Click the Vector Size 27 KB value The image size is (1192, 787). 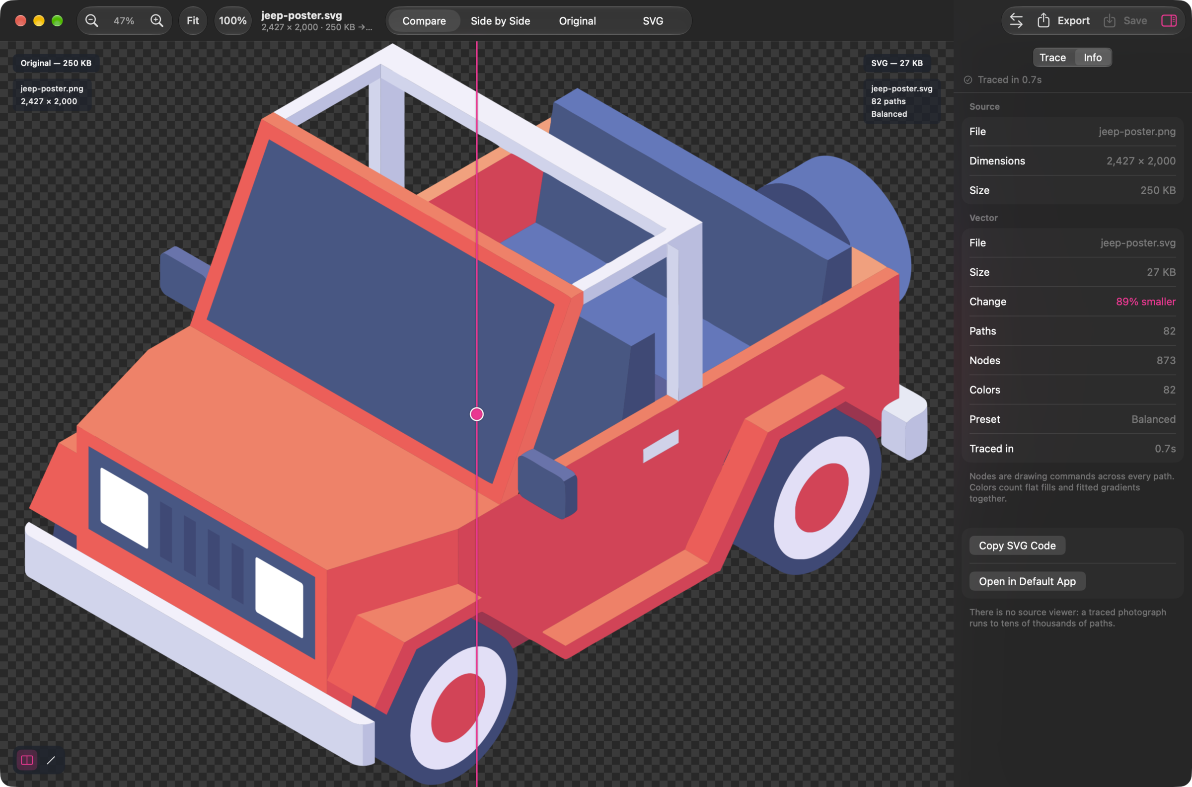[x=1160, y=272]
